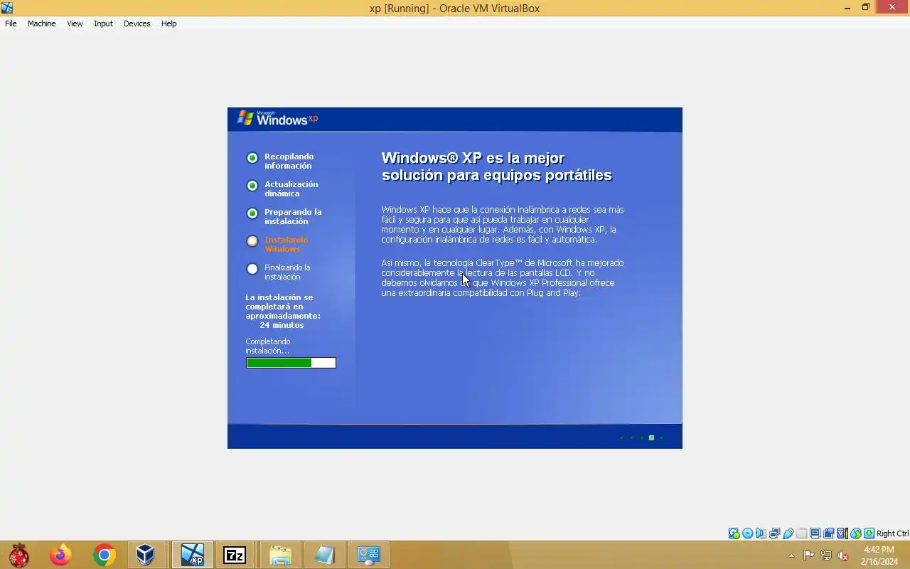Click the CPU virtualization status icon

pyautogui.click(x=842, y=533)
